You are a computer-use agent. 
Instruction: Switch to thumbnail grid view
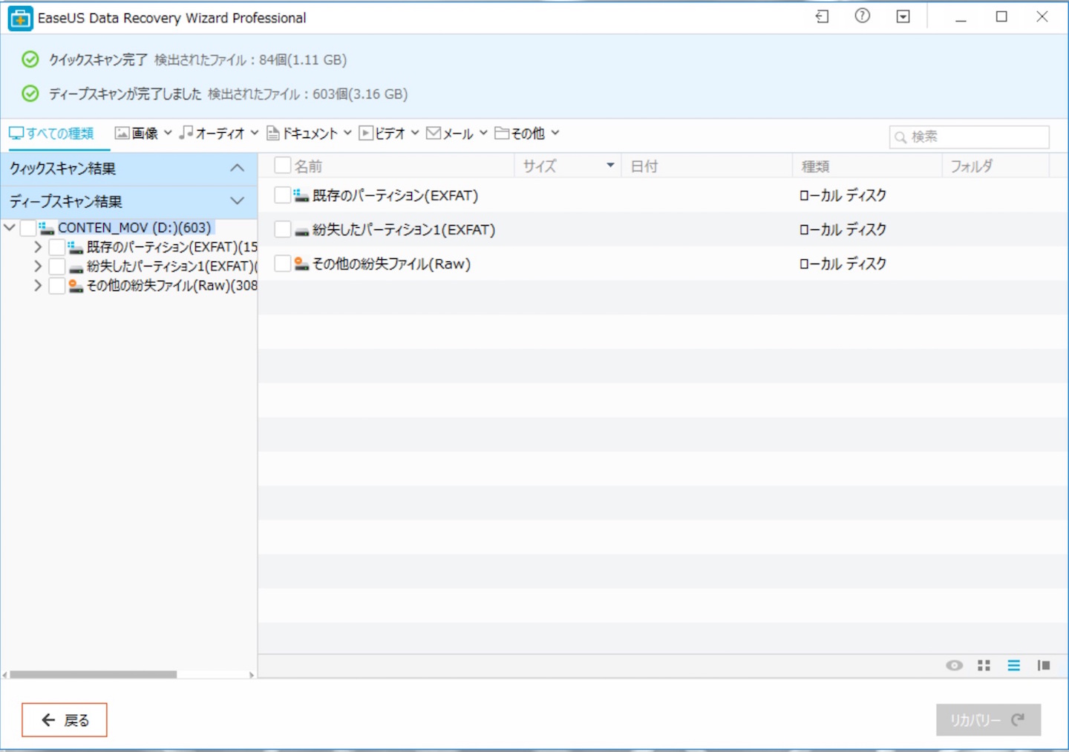tap(984, 665)
